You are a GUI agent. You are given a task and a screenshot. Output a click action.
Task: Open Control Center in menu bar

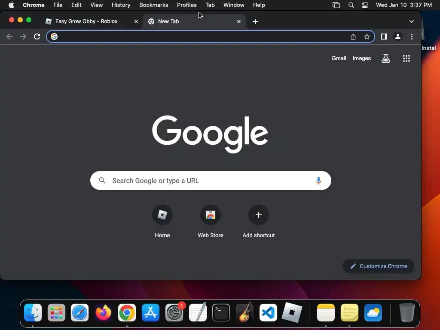(x=365, y=5)
